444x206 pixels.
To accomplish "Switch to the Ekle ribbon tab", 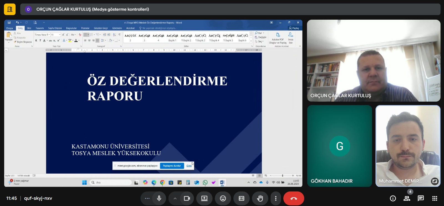I will 29,28.
